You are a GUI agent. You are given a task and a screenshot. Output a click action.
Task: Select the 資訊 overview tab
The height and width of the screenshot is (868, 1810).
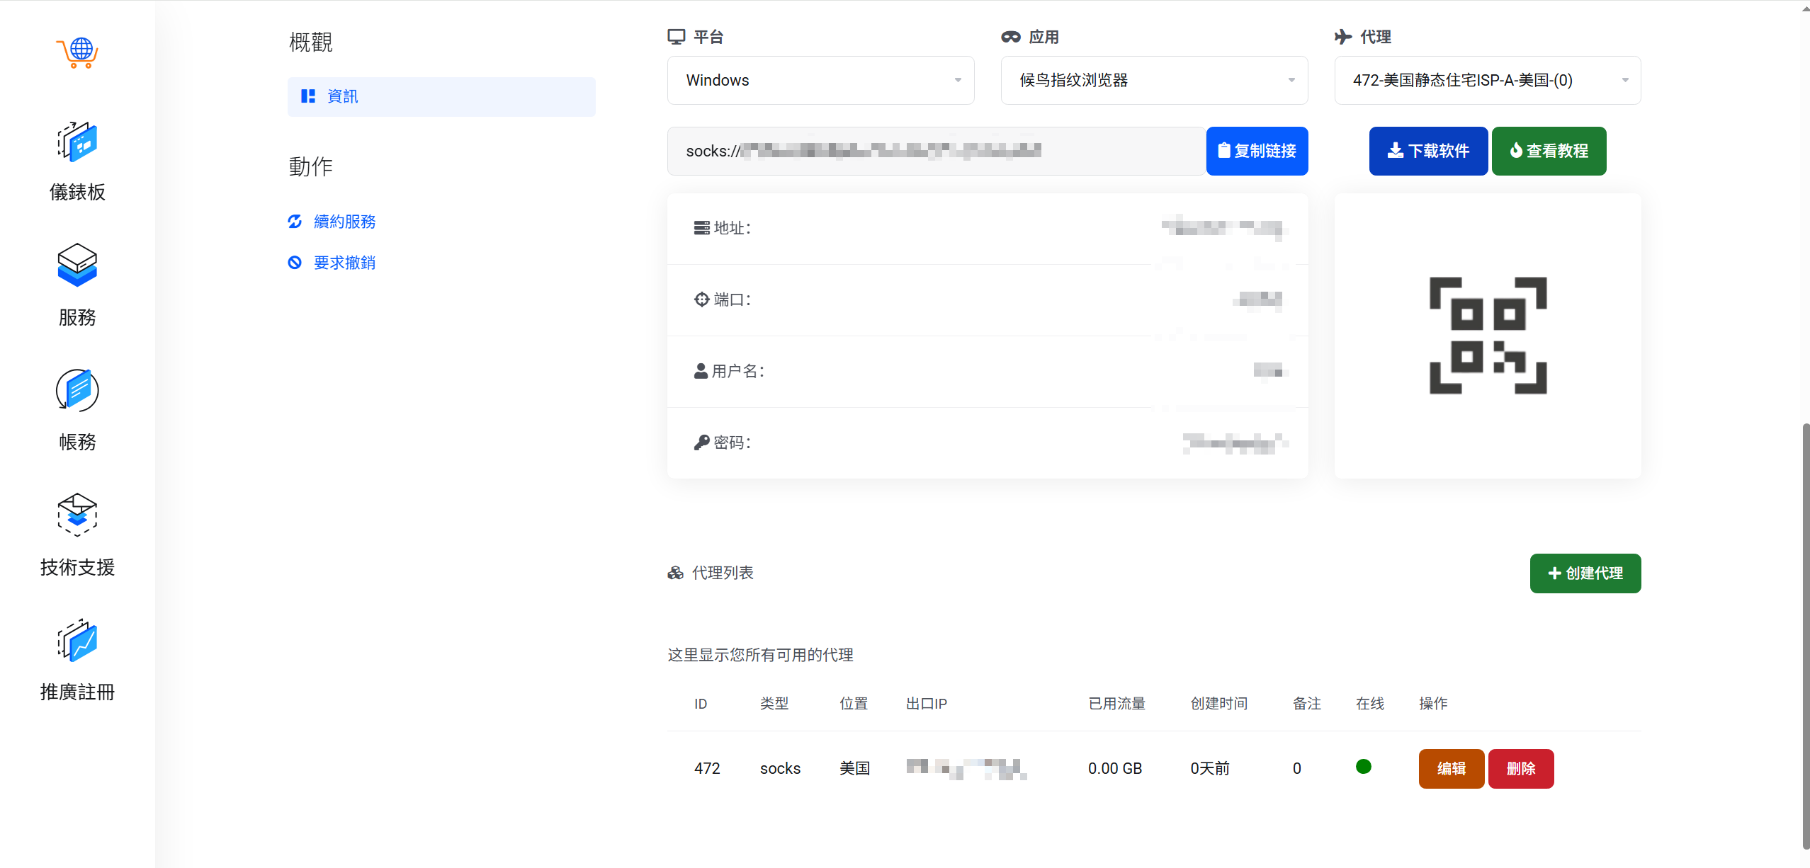click(441, 96)
